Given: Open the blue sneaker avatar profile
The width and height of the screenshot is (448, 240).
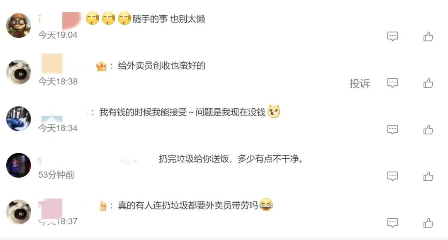Looking at the screenshot, I should 19,119.
